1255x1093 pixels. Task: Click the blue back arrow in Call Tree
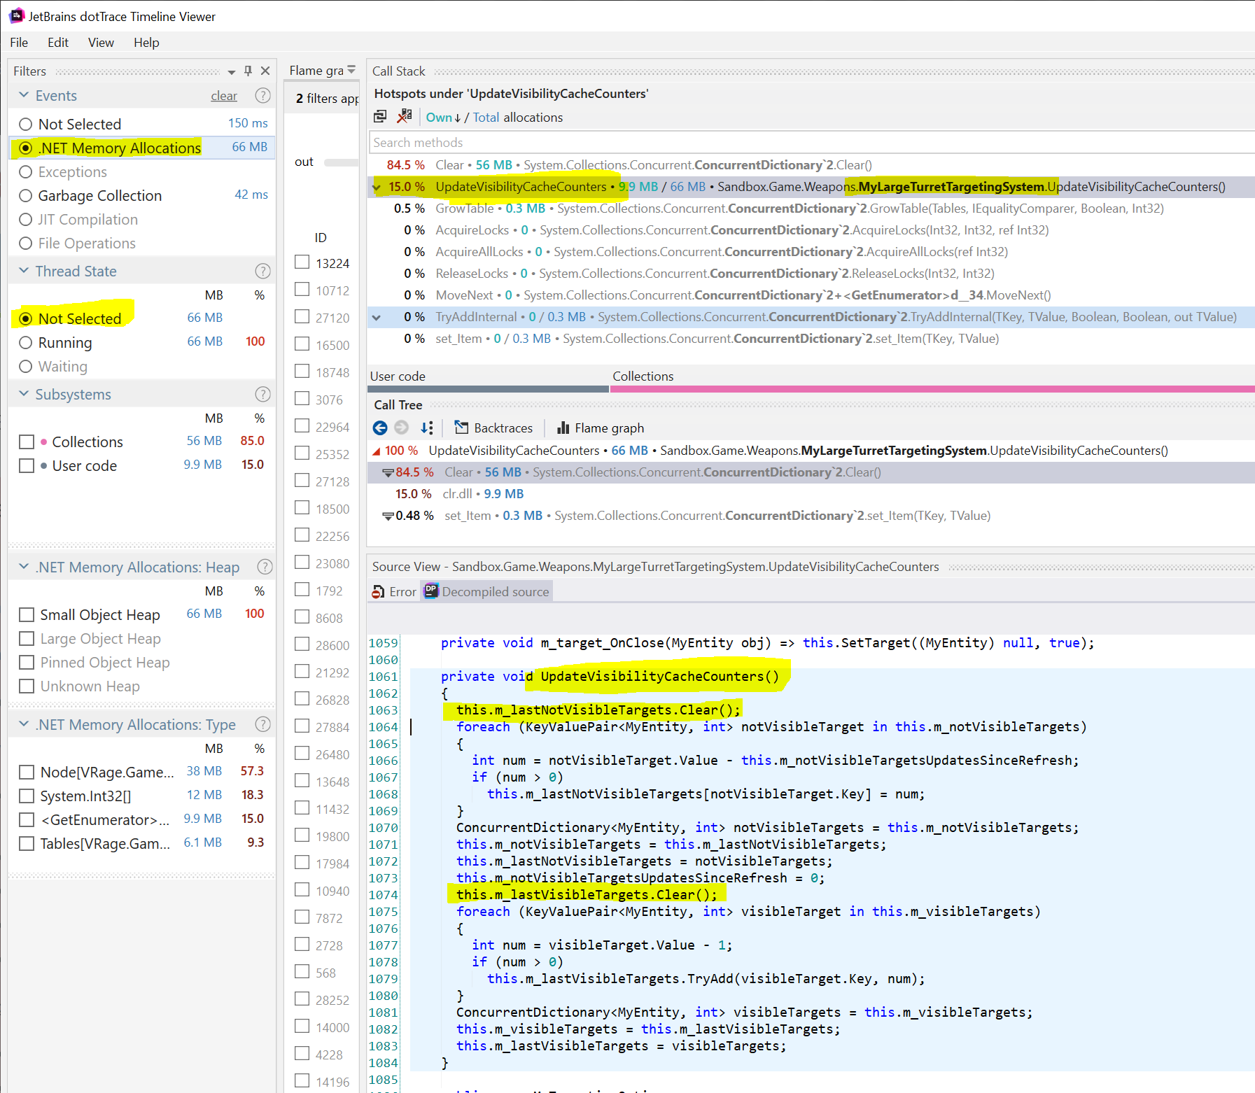click(x=380, y=428)
